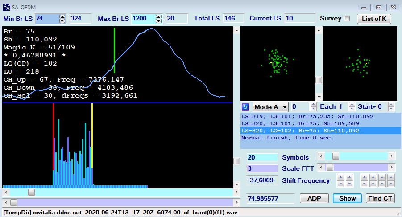This screenshot has height=217, width=402.
Task: Select highlighted row LS=320; LG=102; Sh=110,092
Action: pos(320,131)
